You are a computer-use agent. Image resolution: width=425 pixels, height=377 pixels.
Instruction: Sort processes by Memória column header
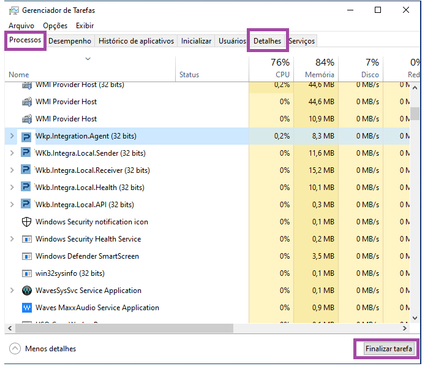tap(316, 69)
